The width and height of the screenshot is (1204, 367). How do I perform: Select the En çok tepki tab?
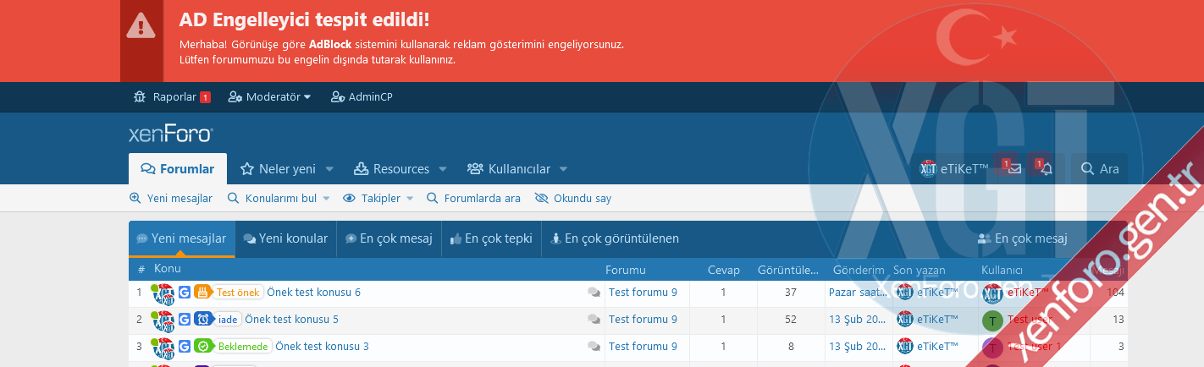[x=490, y=238]
